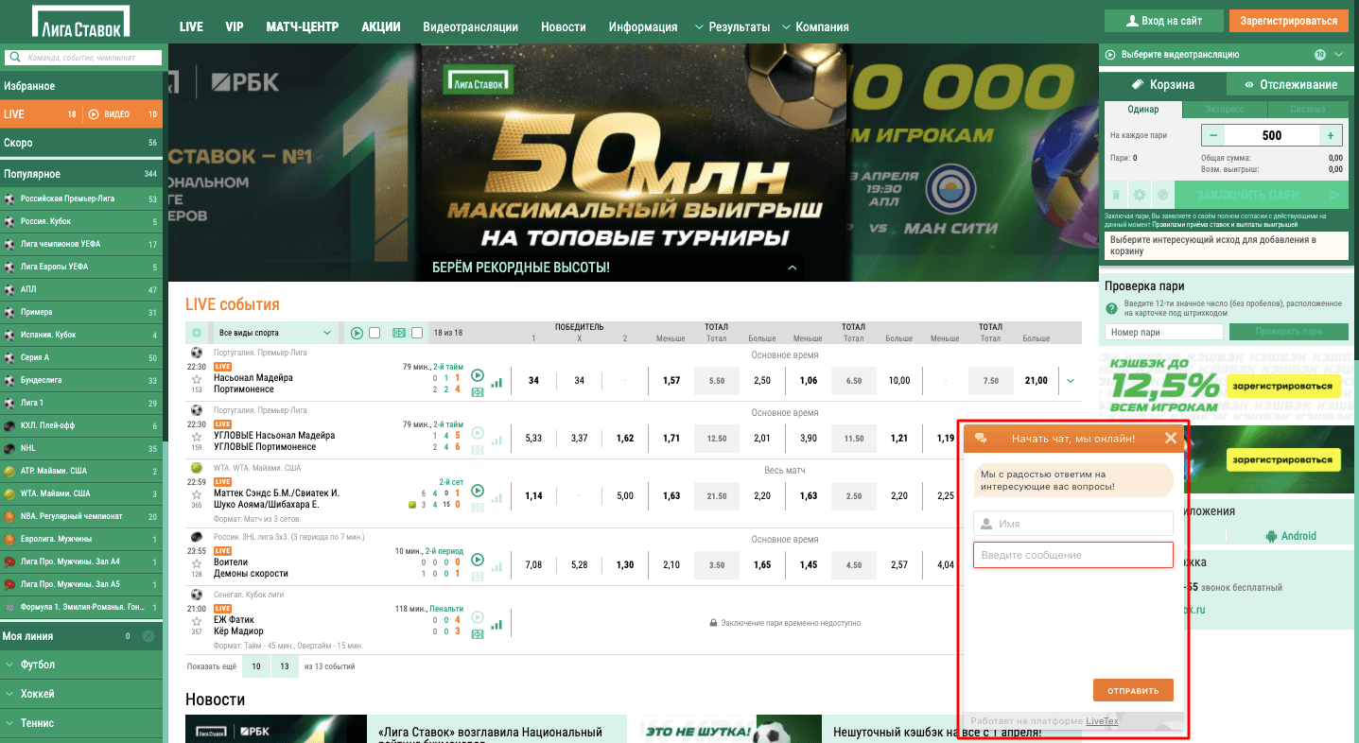Image resolution: width=1359 pixels, height=743 pixels.
Task: Star the Маттек Сэндс tennis match
Action: [197, 493]
